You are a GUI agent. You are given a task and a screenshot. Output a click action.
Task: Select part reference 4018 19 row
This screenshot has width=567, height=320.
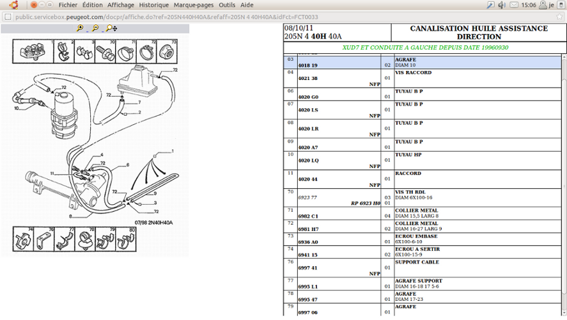pyautogui.click(x=307, y=65)
